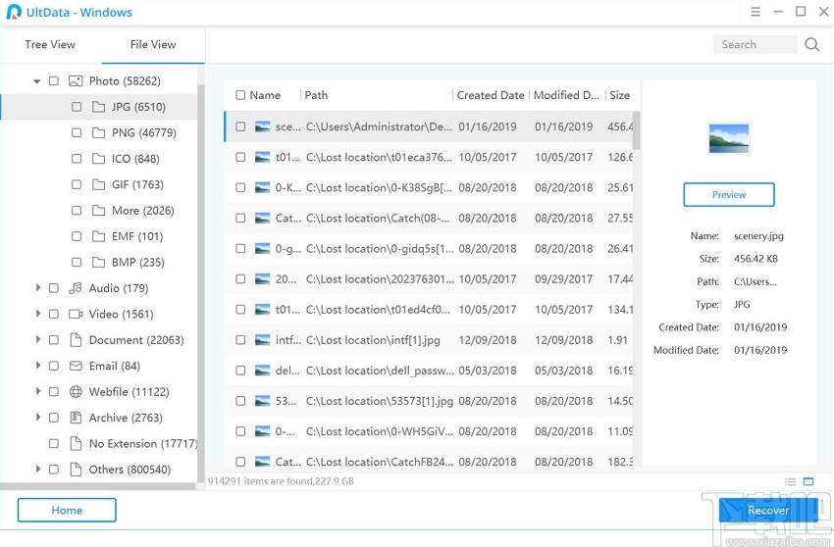834x547 pixels.
Task: Tick checkbox for the scenery file row
Action: coord(240,126)
